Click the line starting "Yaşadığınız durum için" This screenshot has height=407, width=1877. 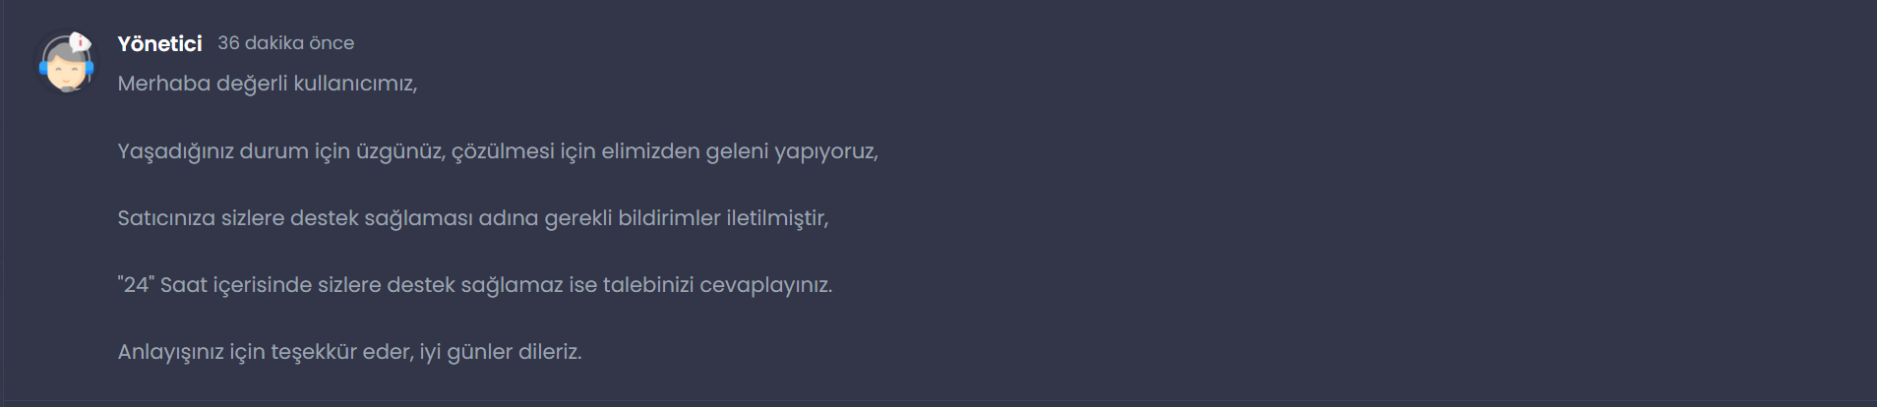[x=498, y=151]
